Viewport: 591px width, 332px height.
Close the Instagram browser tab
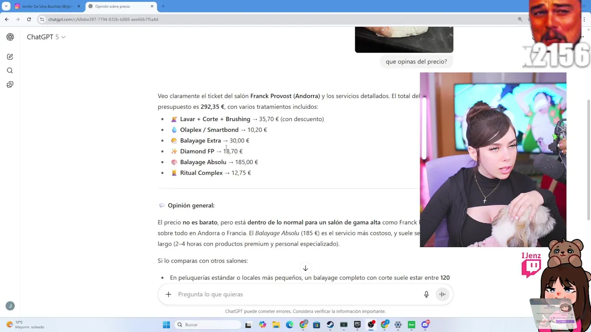[x=78, y=6]
